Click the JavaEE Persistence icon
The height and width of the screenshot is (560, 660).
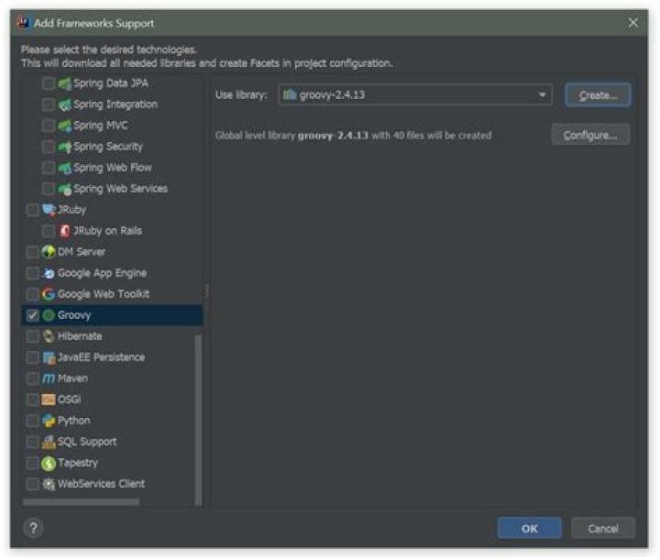pyautogui.click(x=49, y=357)
